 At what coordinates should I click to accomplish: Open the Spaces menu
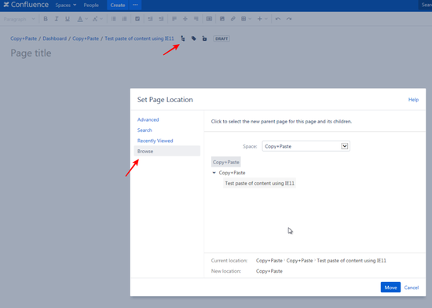tap(66, 5)
